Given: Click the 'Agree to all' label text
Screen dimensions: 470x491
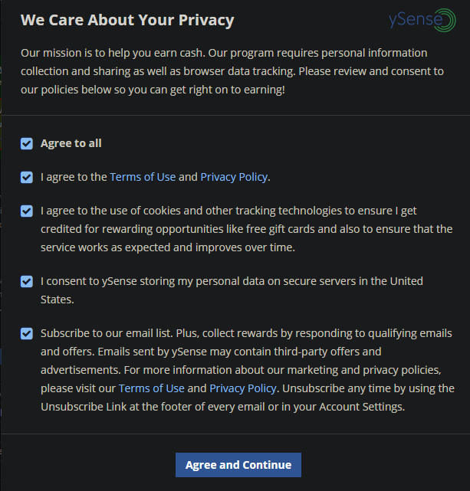Looking at the screenshot, I should coord(71,143).
